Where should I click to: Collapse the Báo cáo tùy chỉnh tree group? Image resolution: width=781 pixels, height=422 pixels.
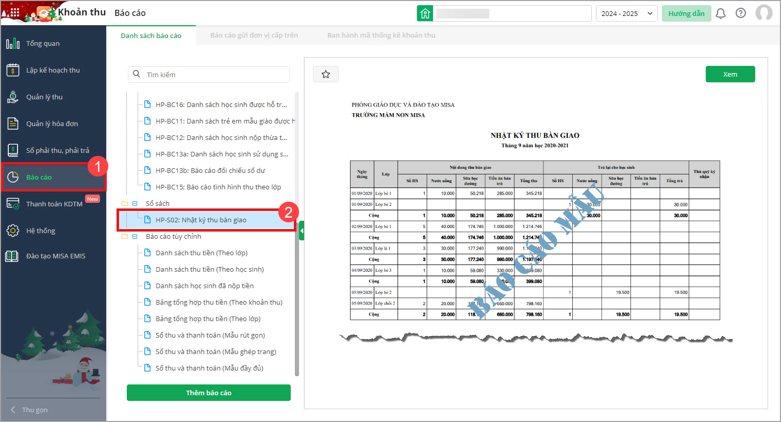pyautogui.click(x=135, y=236)
